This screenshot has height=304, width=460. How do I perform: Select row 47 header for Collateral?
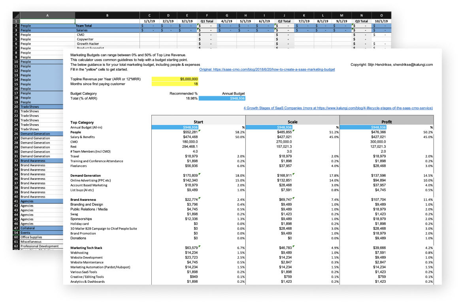coord(16,228)
